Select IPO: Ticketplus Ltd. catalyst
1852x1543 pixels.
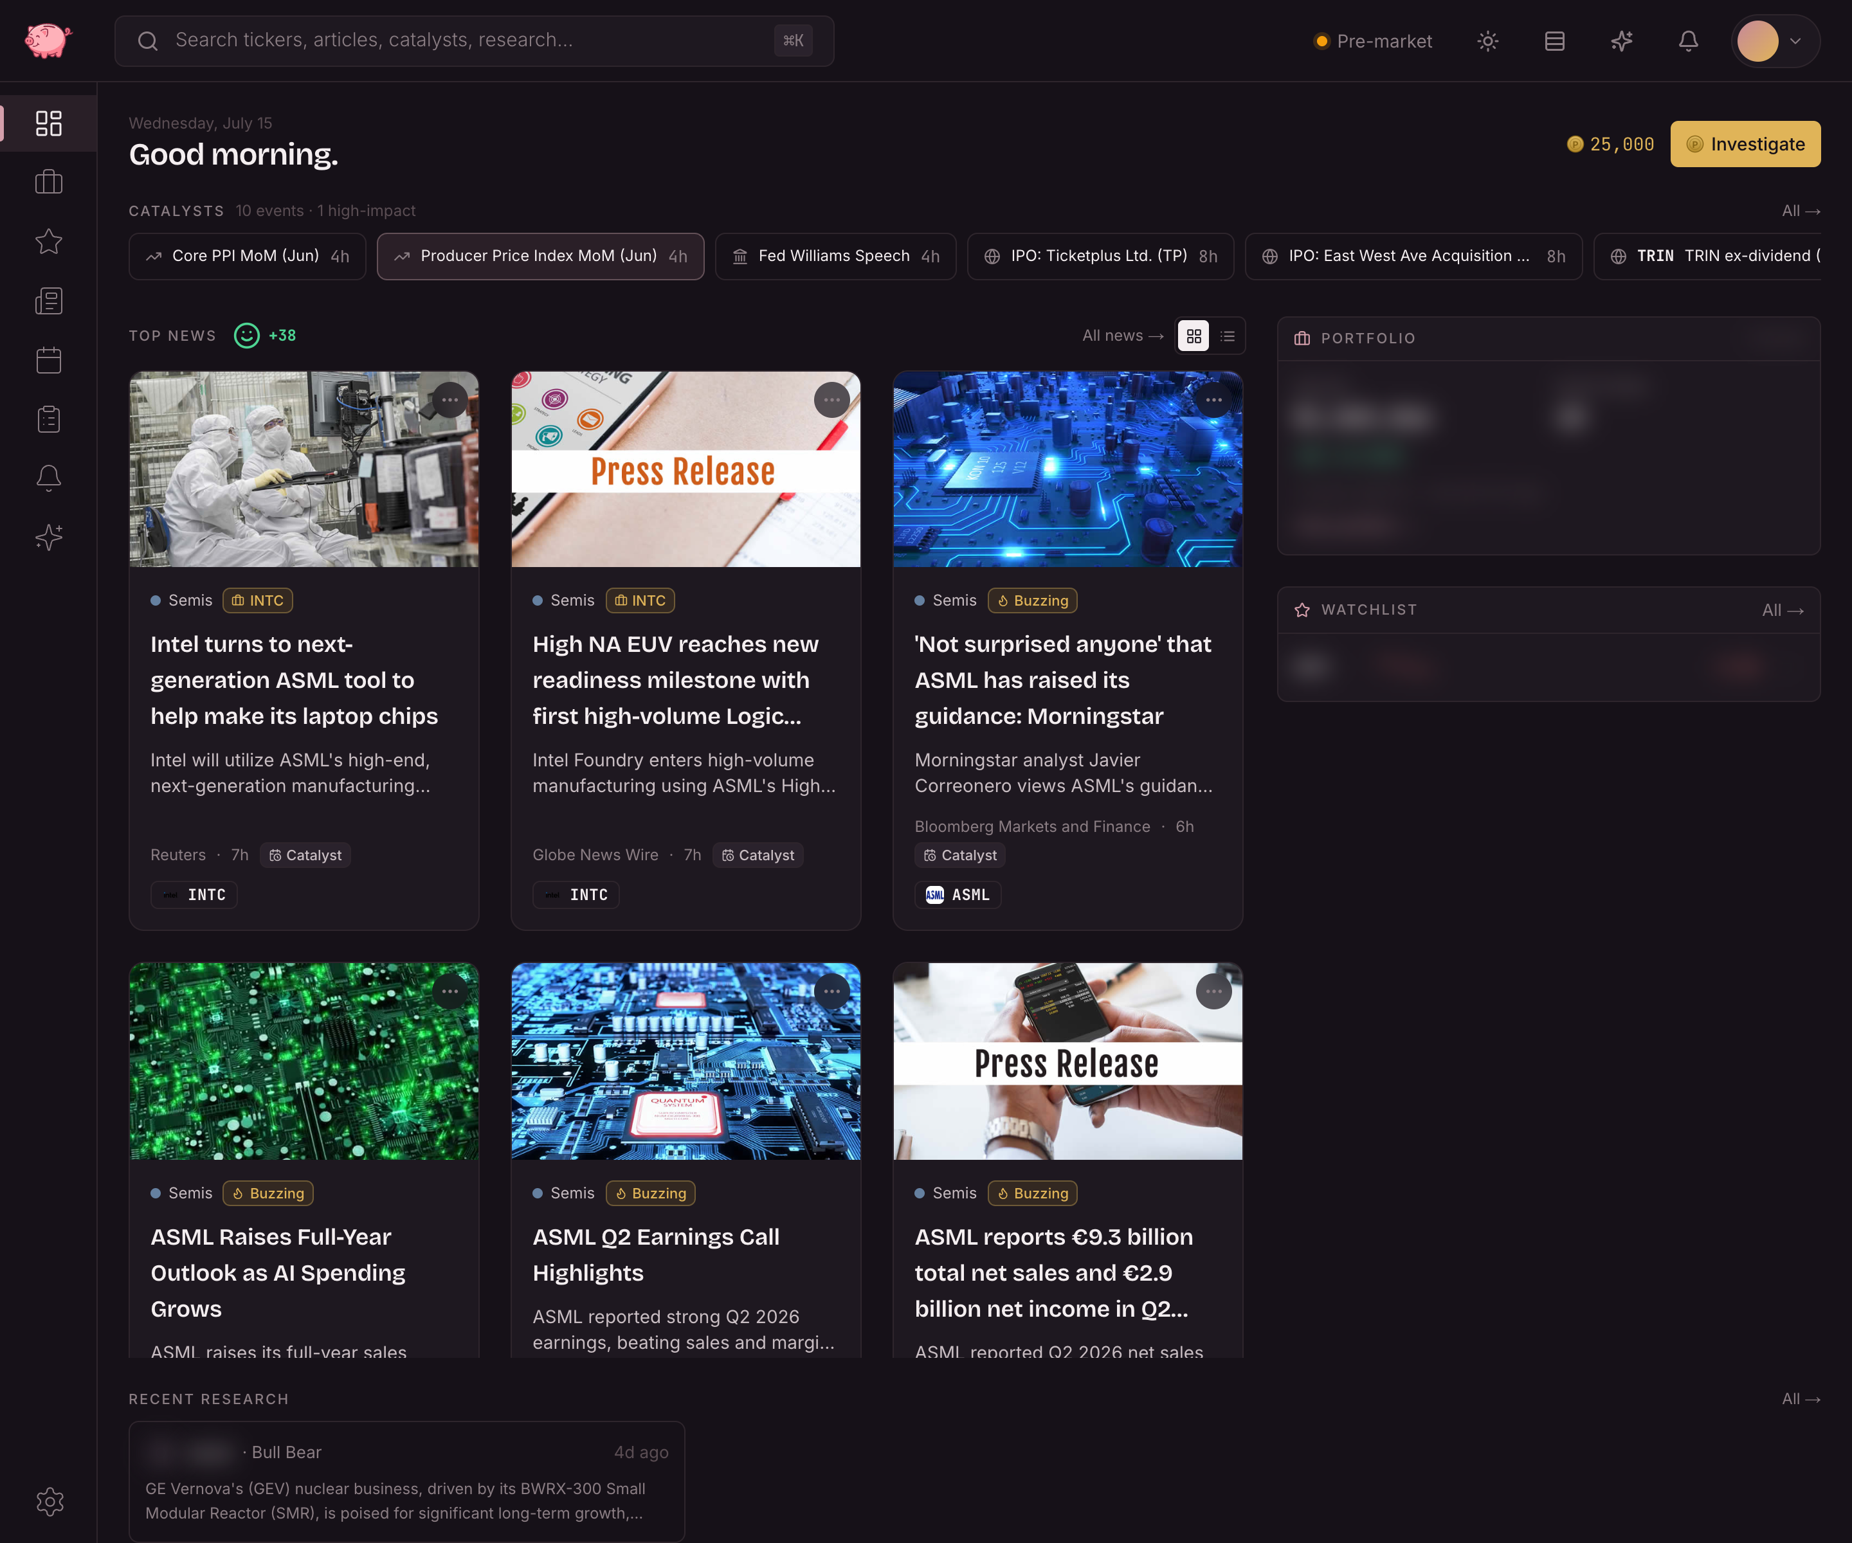click(1100, 257)
